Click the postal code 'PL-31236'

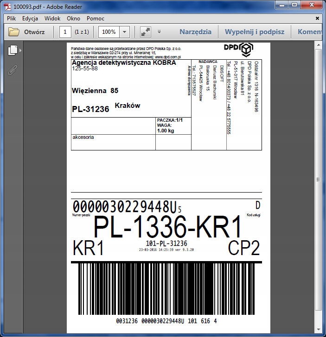(90, 109)
